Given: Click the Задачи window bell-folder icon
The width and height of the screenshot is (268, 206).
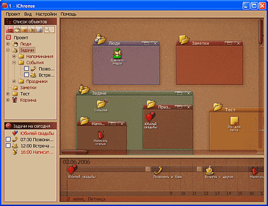Looking at the screenshot, I should [84, 89].
